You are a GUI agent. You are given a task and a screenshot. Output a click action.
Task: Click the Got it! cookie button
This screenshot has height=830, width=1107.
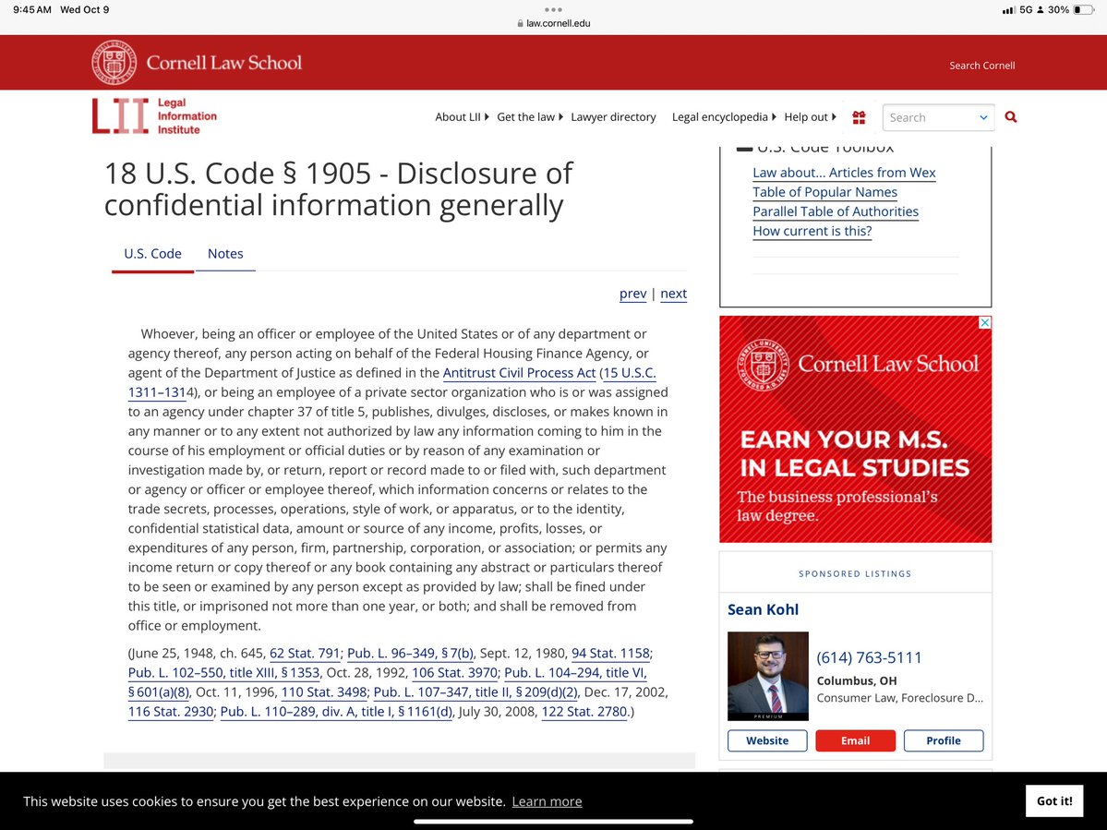pyautogui.click(x=1053, y=800)
